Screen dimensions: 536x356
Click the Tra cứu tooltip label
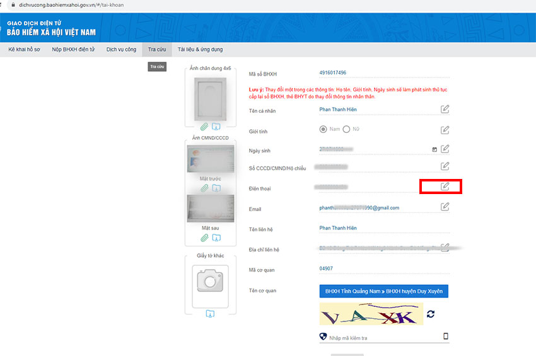[157, 67]
